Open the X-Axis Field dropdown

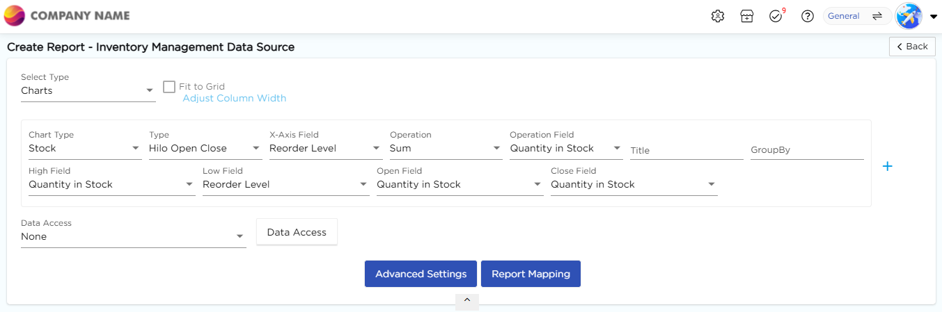pos(325,149)
